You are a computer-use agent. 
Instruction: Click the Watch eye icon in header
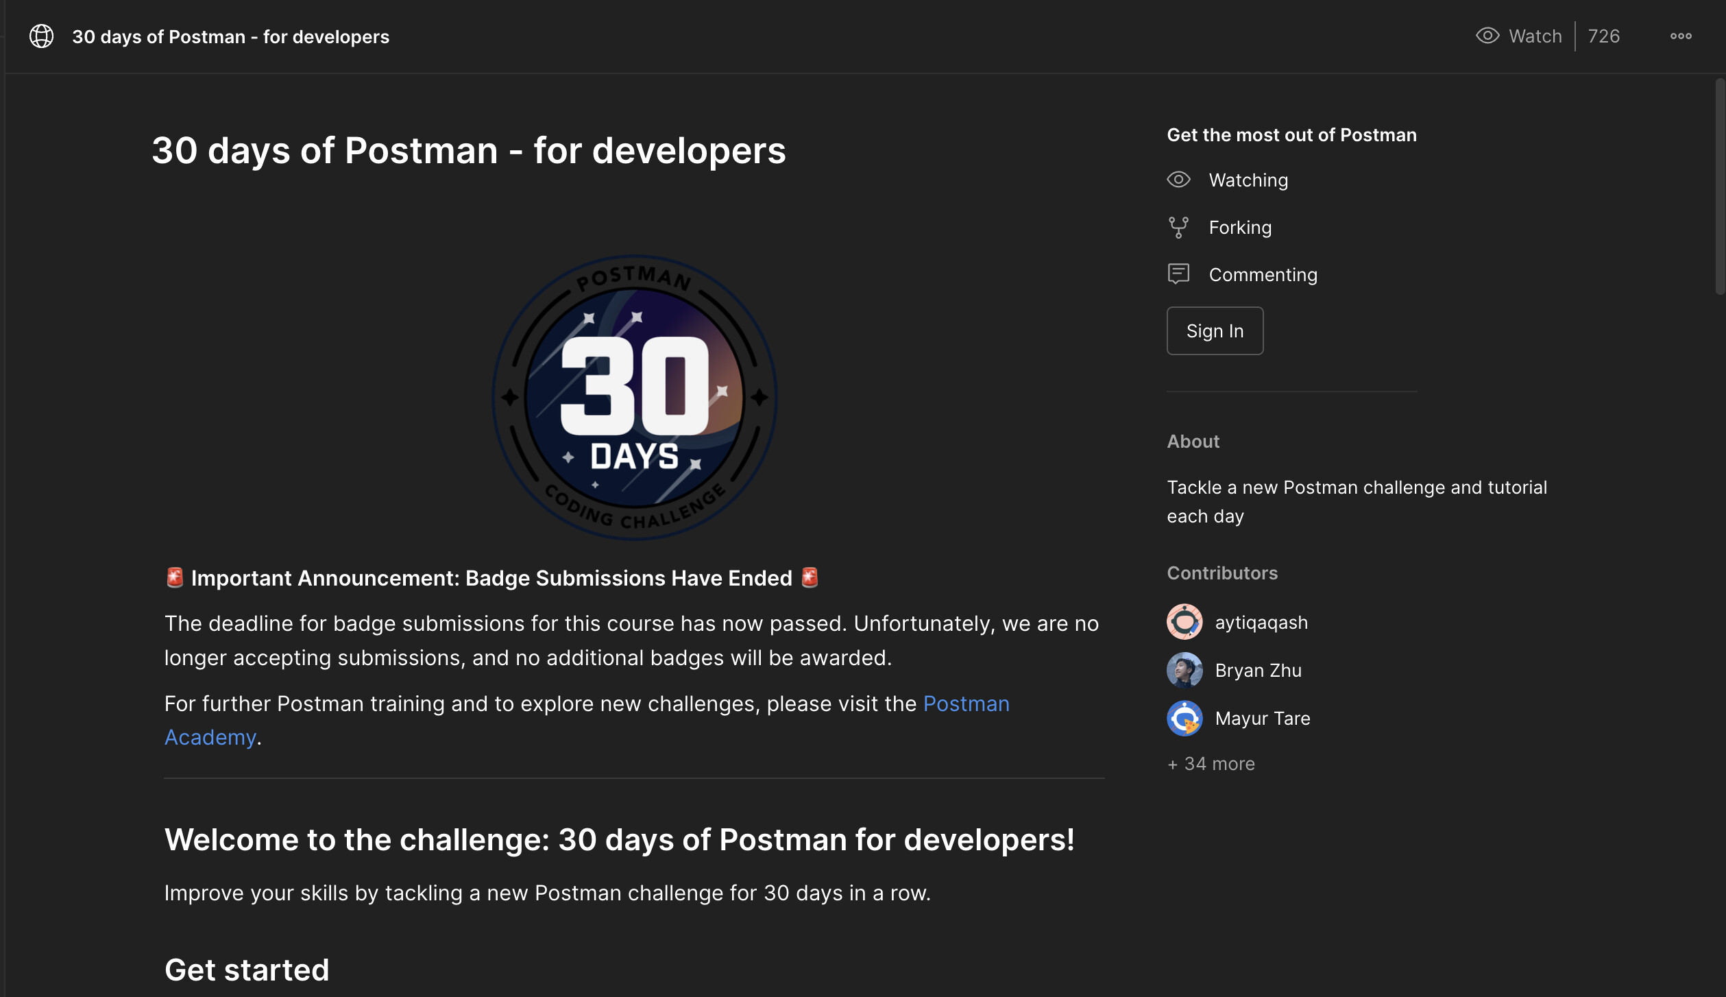1487,36
